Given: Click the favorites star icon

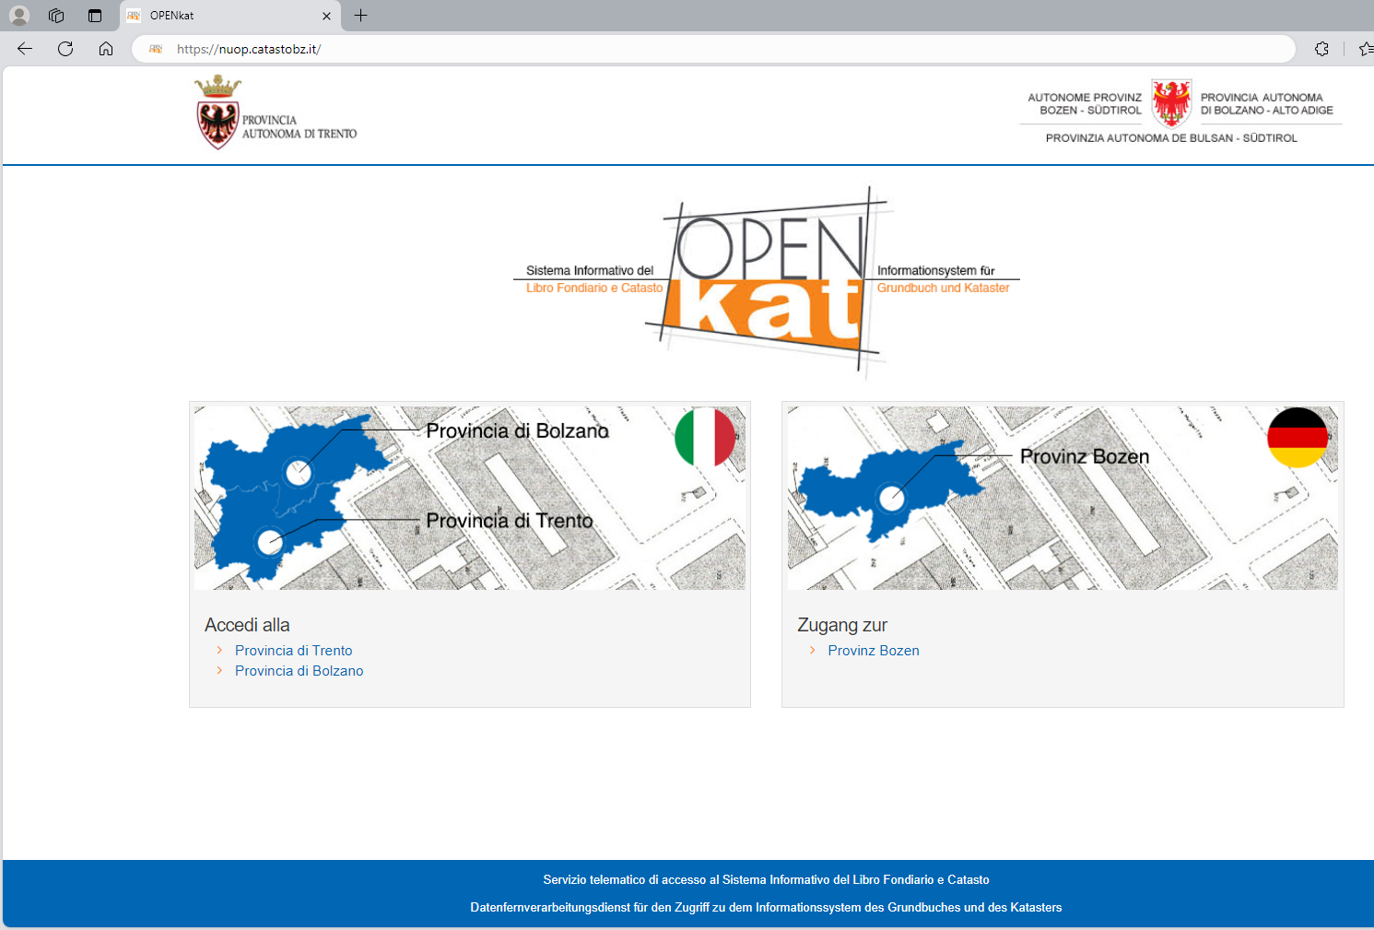Looking at the screenshot, I should (1366, 49).
